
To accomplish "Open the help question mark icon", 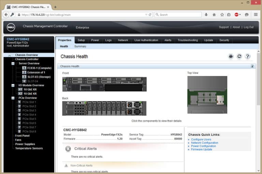I will pos(247,56).
